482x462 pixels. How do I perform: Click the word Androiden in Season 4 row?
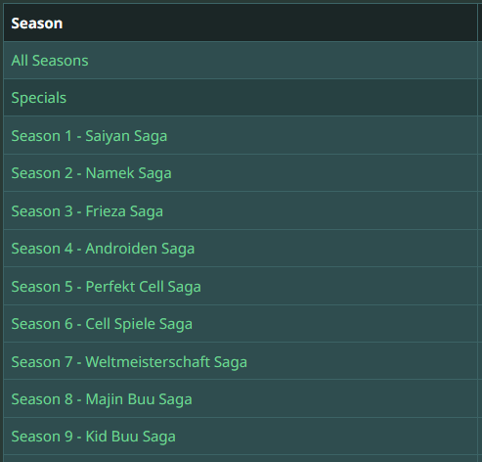pyautogui.click(x=121, y=249)
